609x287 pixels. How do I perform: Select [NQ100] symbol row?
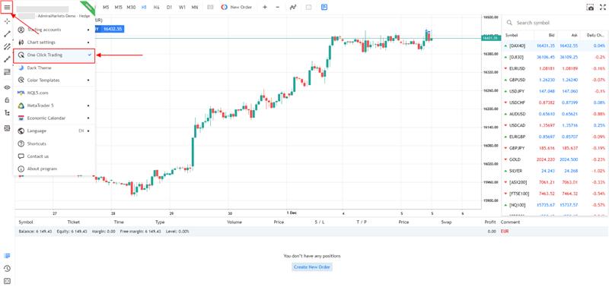click(556, 205)
